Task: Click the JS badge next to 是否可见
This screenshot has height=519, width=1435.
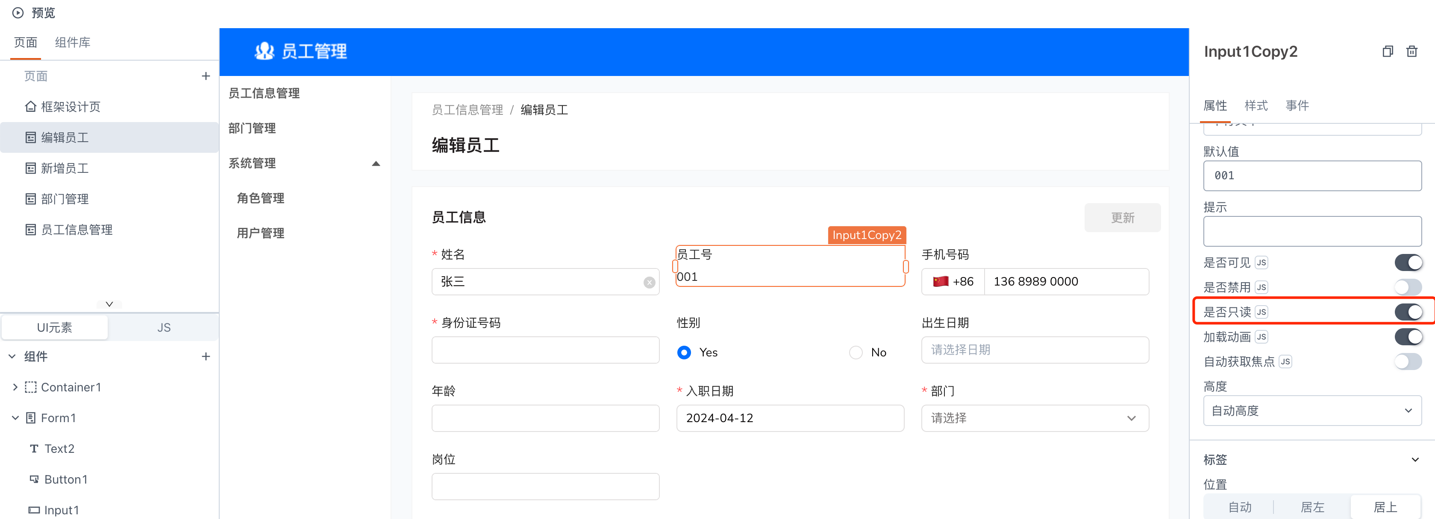Action: point(1262,262)
